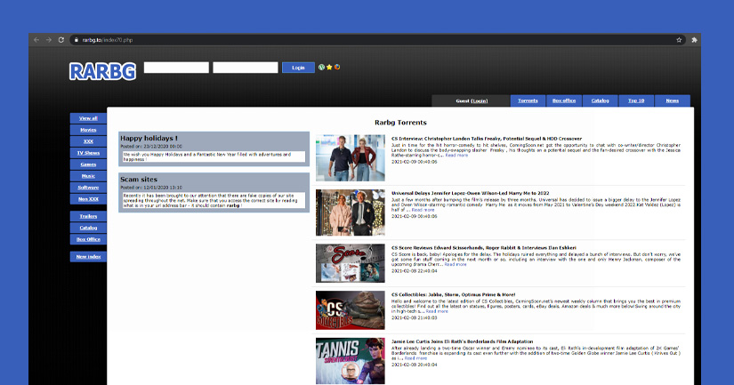Screen dimensions: 734x385
Task: Focus the username input field
Action: [x=176, y=68]
